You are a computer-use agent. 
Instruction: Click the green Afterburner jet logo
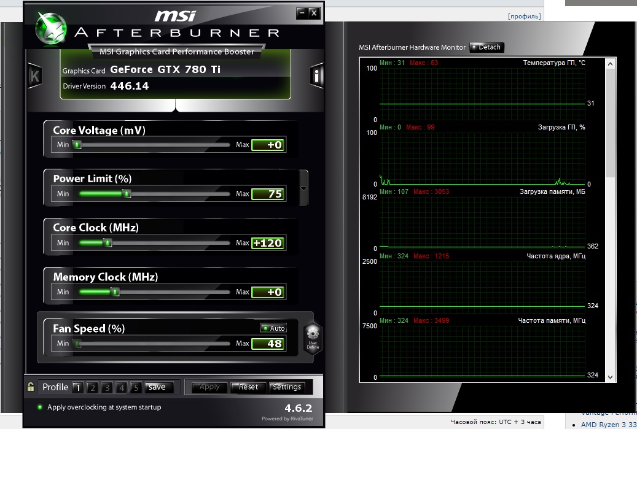pyautogui.click(x=51, y=28)
